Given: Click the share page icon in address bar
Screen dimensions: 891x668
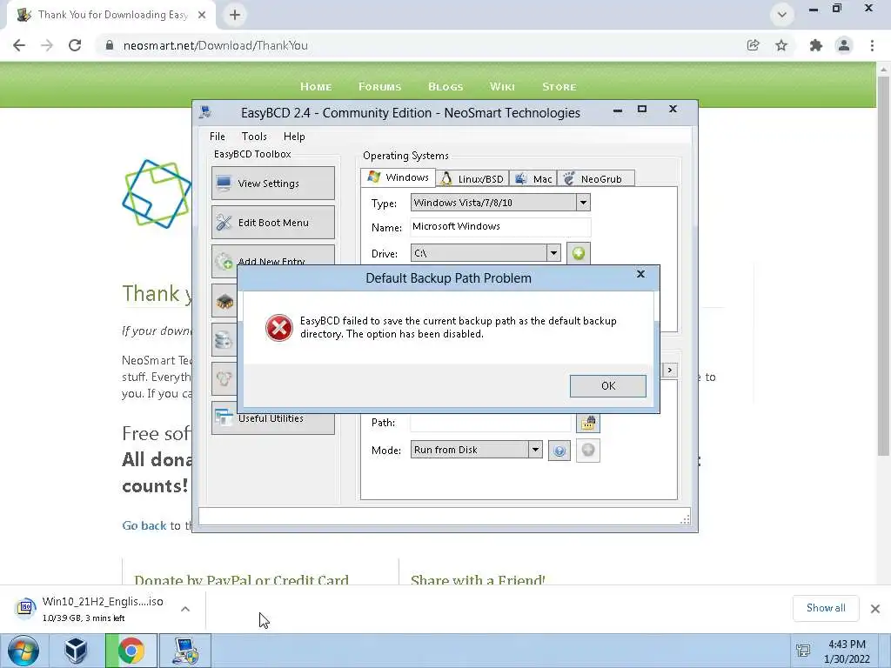Looking at the screenshot, I should click(753, 45).
